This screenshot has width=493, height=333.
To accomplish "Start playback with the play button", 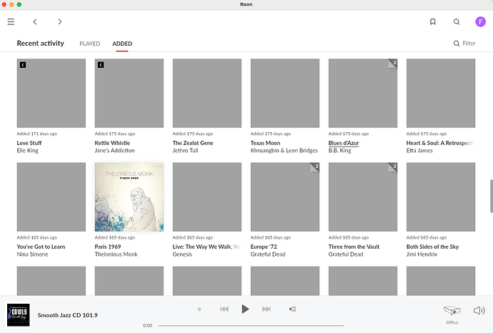I will (245, 309).
